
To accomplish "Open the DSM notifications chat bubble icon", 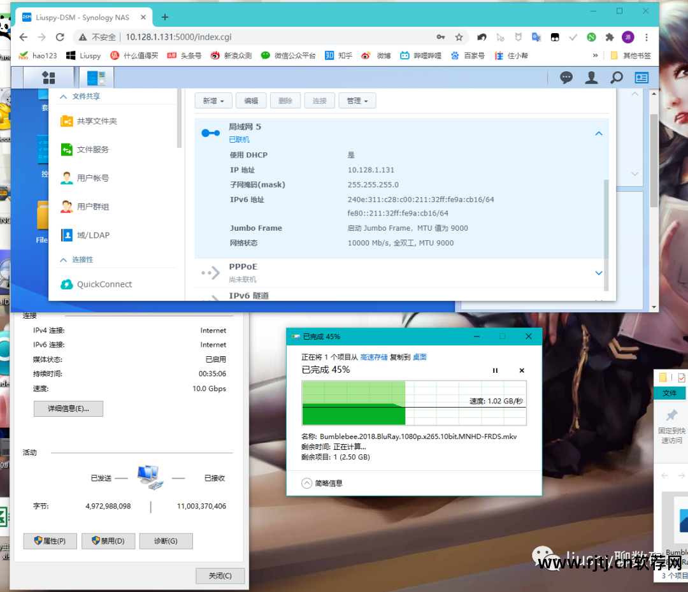I will coord(566,78).
